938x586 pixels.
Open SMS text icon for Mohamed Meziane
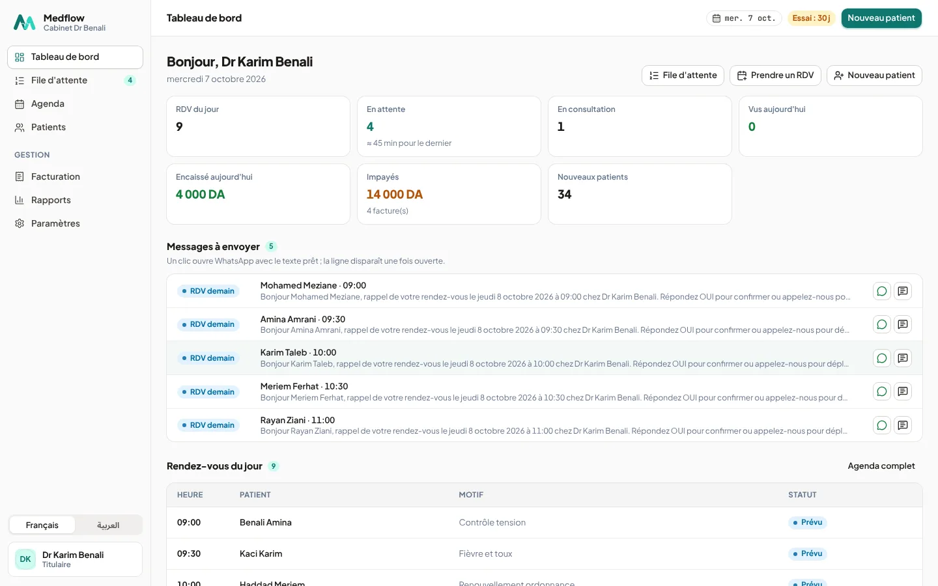pyautogui.click(x=903, y=291)
